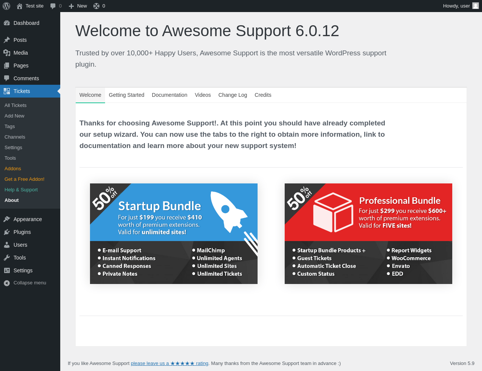Open the Documentation tab
The image size is (482, 371).
(x=169, y=95)
